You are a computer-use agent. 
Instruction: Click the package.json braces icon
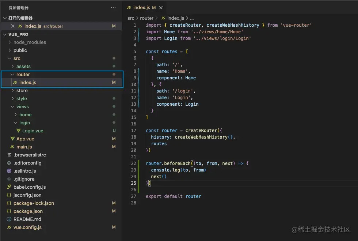coord(9,211)
